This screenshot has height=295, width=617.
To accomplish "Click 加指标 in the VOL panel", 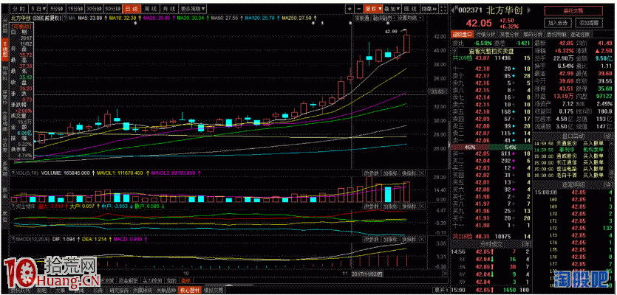I will (x=389, y=173).
